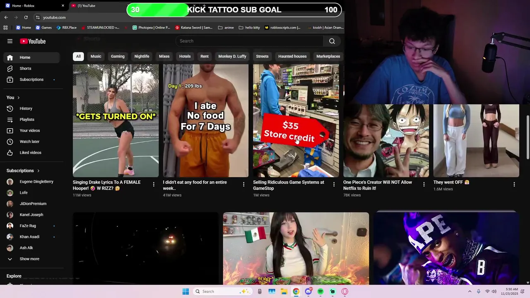Select the Nightlife filter chip

pos(142,56)
